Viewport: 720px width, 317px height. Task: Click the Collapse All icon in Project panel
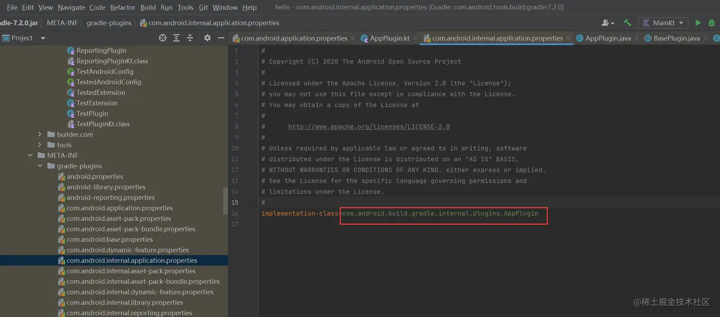[x=190, y=38]
